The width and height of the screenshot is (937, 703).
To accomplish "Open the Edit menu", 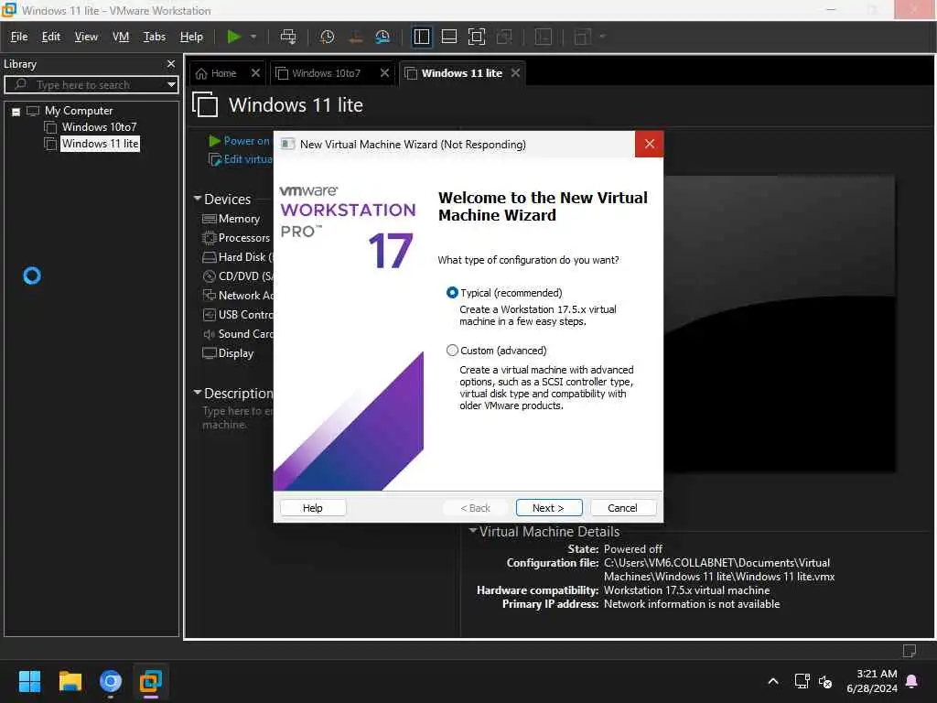I will tap(51, 37).
